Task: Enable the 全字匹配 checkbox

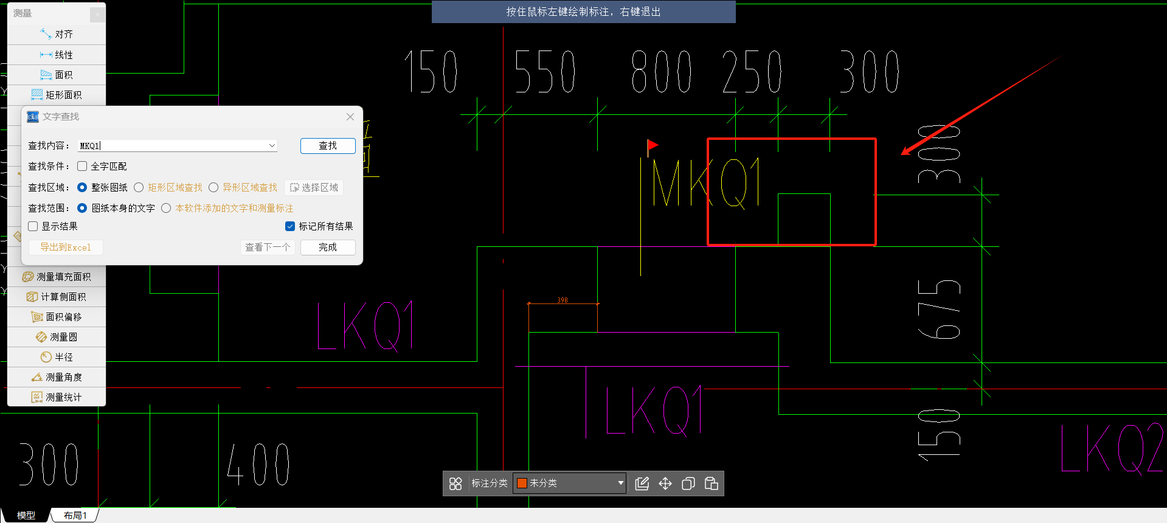Action: pyautogui.click(x=82, y=166)
